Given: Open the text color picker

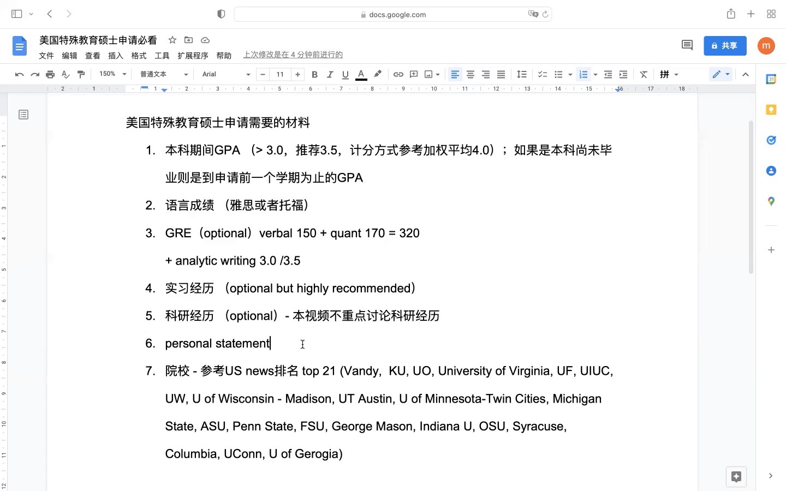Looking at the screenshot, I should [x=361, y=74].
